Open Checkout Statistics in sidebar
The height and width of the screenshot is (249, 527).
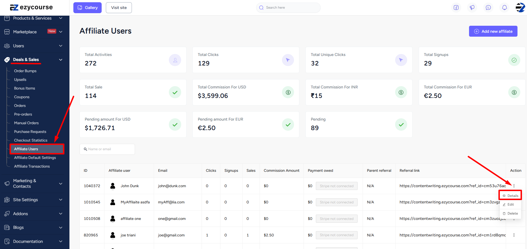point(31,140)
